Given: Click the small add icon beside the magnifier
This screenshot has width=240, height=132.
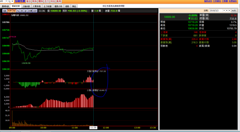Looking at the screenshot, I should 12,1.
